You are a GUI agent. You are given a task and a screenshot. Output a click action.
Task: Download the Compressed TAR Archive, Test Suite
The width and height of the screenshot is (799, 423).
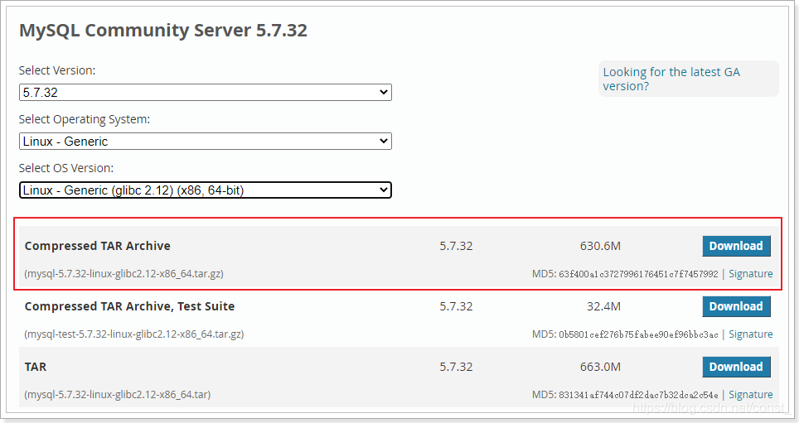pos(736,306)
